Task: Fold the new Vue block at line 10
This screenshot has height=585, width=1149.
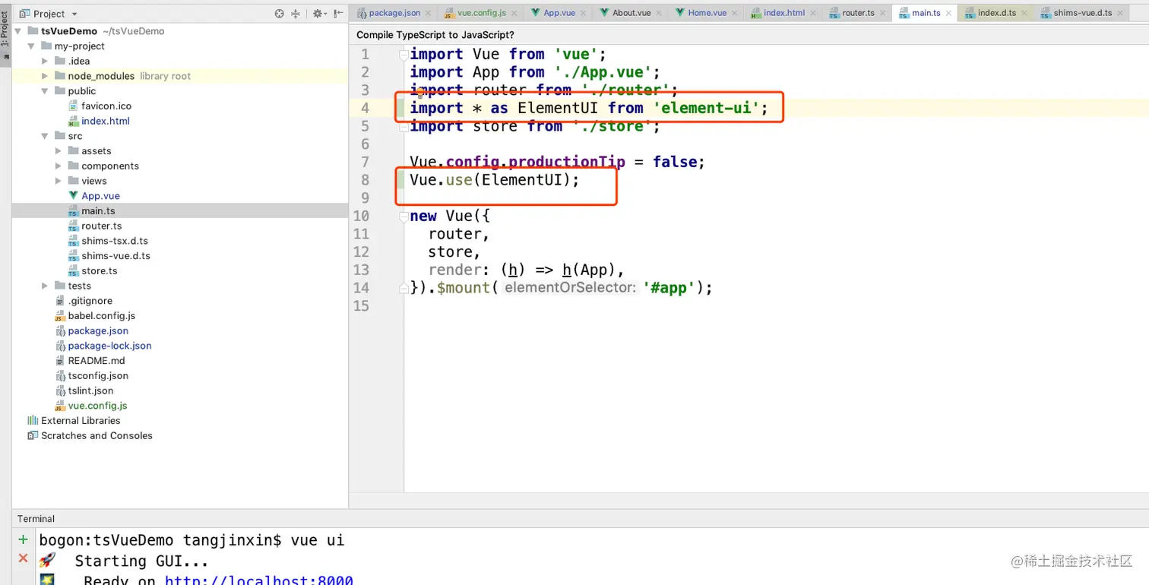Action: [x=404, y=217]
